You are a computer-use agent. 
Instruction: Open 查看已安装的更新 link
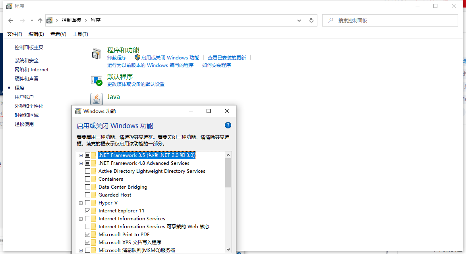point(227,58)
